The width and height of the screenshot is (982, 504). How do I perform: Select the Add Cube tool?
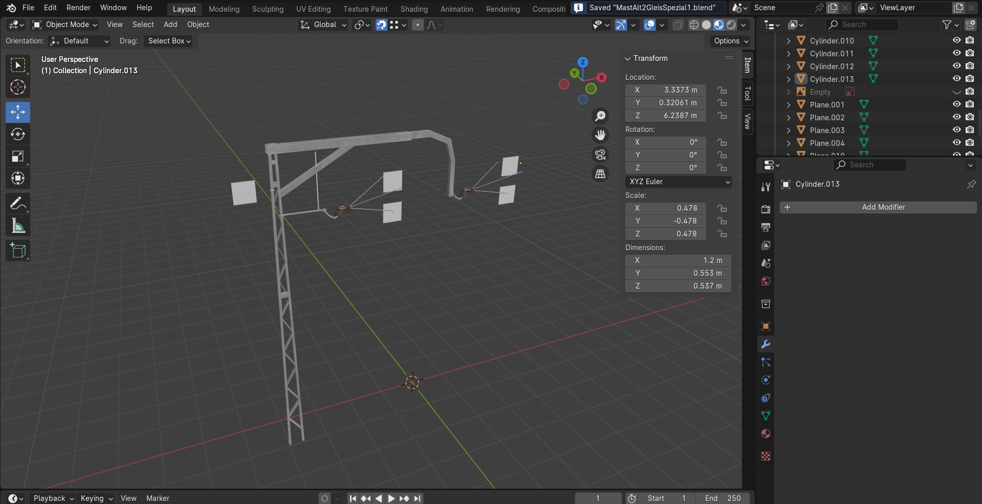(18, 251)
